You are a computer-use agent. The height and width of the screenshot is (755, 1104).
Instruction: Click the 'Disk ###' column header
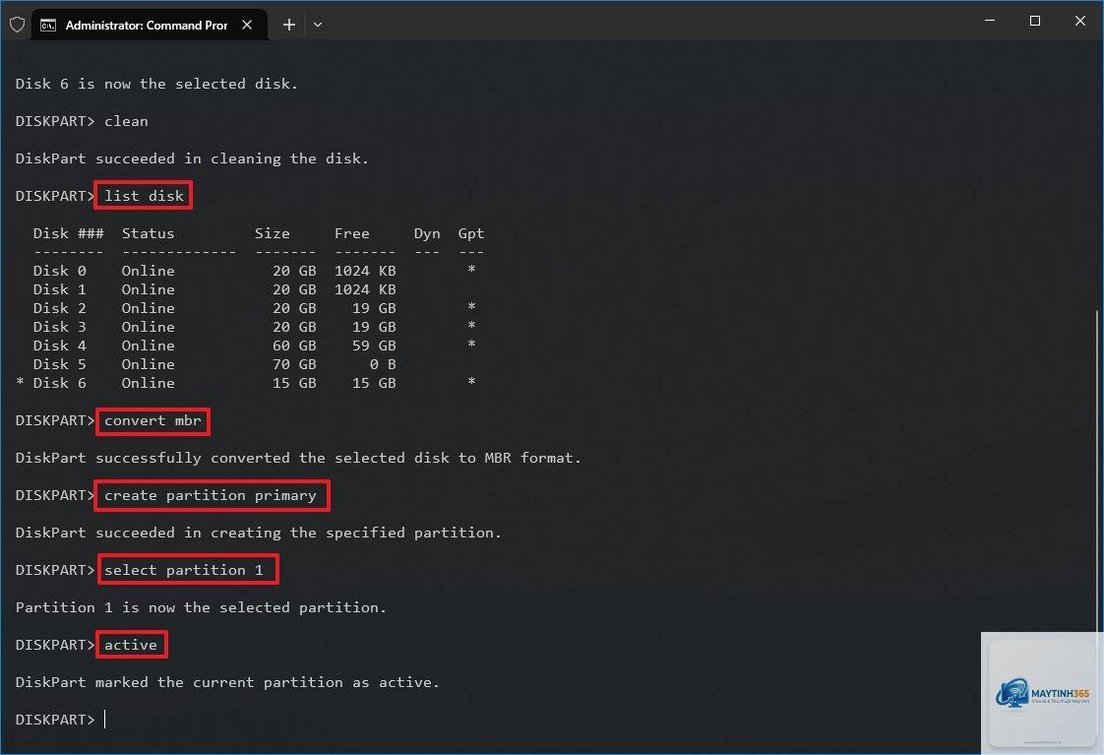pyautogui.click(x=68, y=233)
